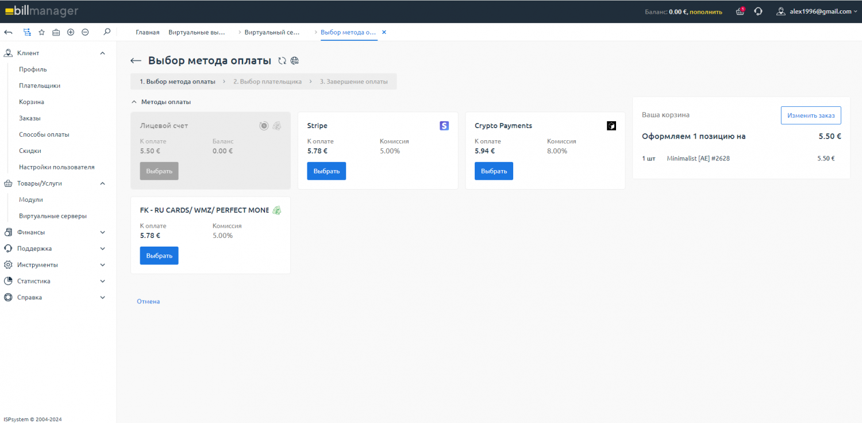Click the Изменить заказ button

810,116
